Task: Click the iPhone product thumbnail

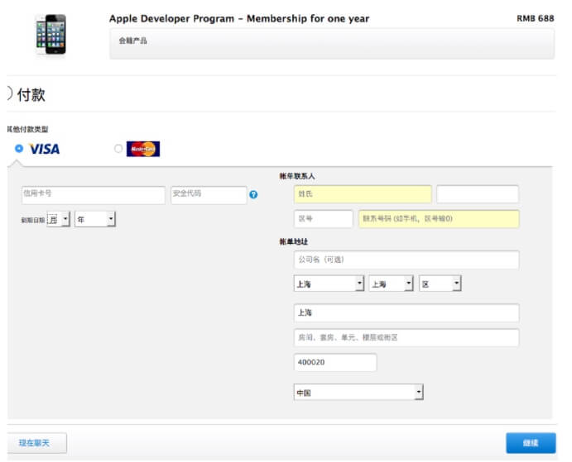Action: click(x=51, y=34)
